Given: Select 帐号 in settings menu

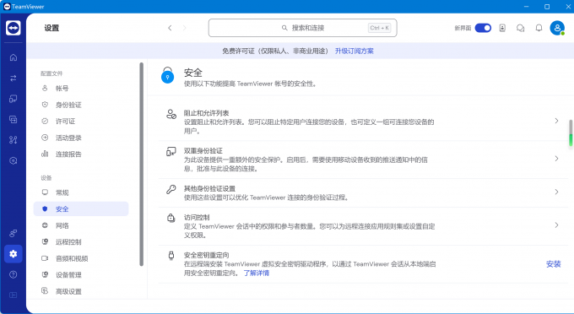Looking at the screenshot, I should click(x=81, y=88).
